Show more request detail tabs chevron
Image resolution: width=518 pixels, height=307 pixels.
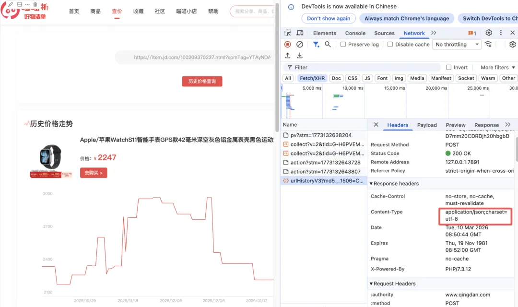point(508,125)
